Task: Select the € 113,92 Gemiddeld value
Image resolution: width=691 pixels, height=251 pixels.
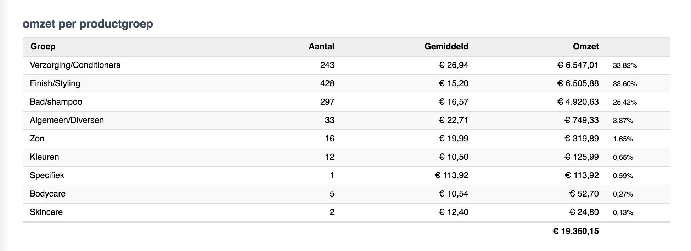Action: coord(451,175)
